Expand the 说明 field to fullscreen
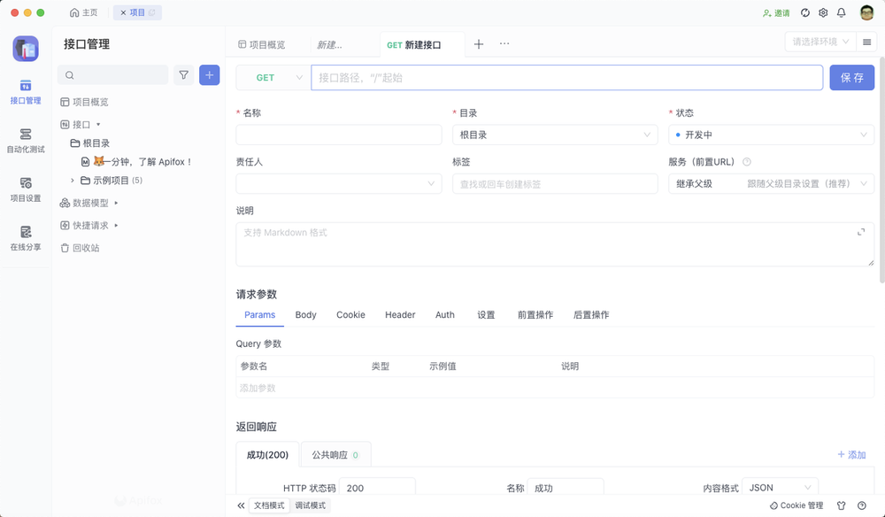The image size is (885, 517). 859,231
